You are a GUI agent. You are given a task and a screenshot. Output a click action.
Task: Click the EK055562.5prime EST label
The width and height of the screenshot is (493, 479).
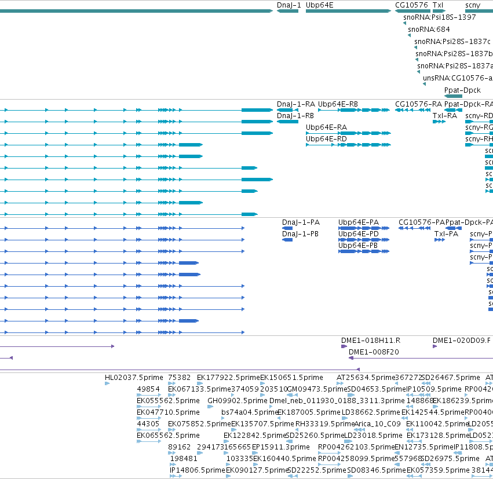[x=168, y=401]
